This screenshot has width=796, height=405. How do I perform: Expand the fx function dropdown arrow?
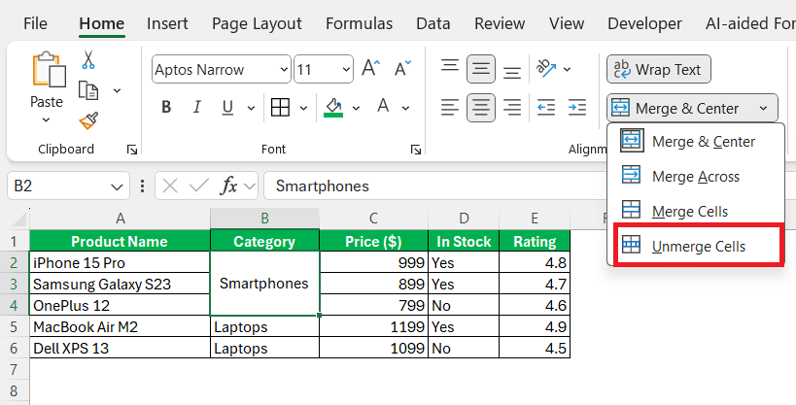[x=249, y=186]
